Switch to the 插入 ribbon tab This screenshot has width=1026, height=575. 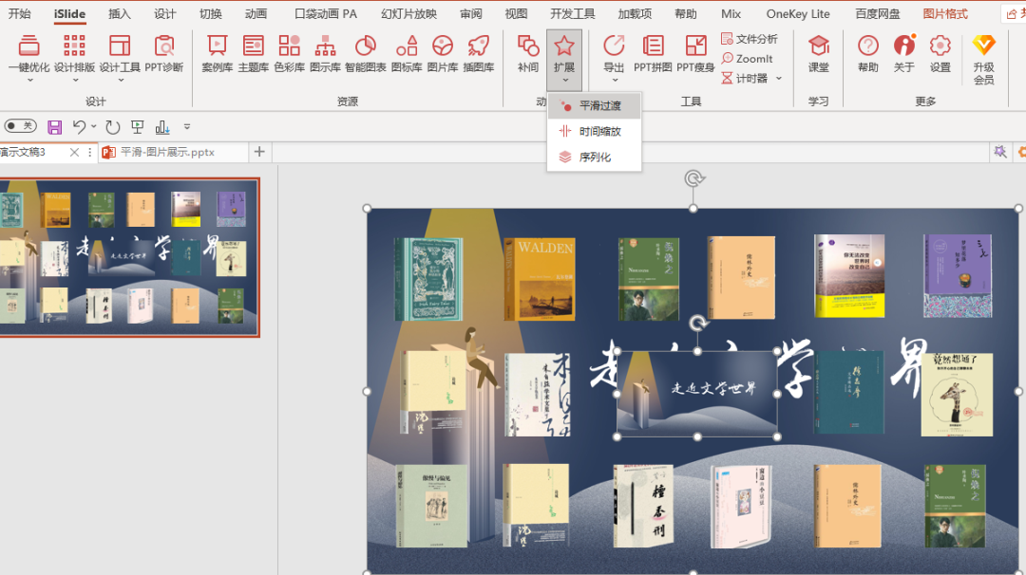pos(119,13)
